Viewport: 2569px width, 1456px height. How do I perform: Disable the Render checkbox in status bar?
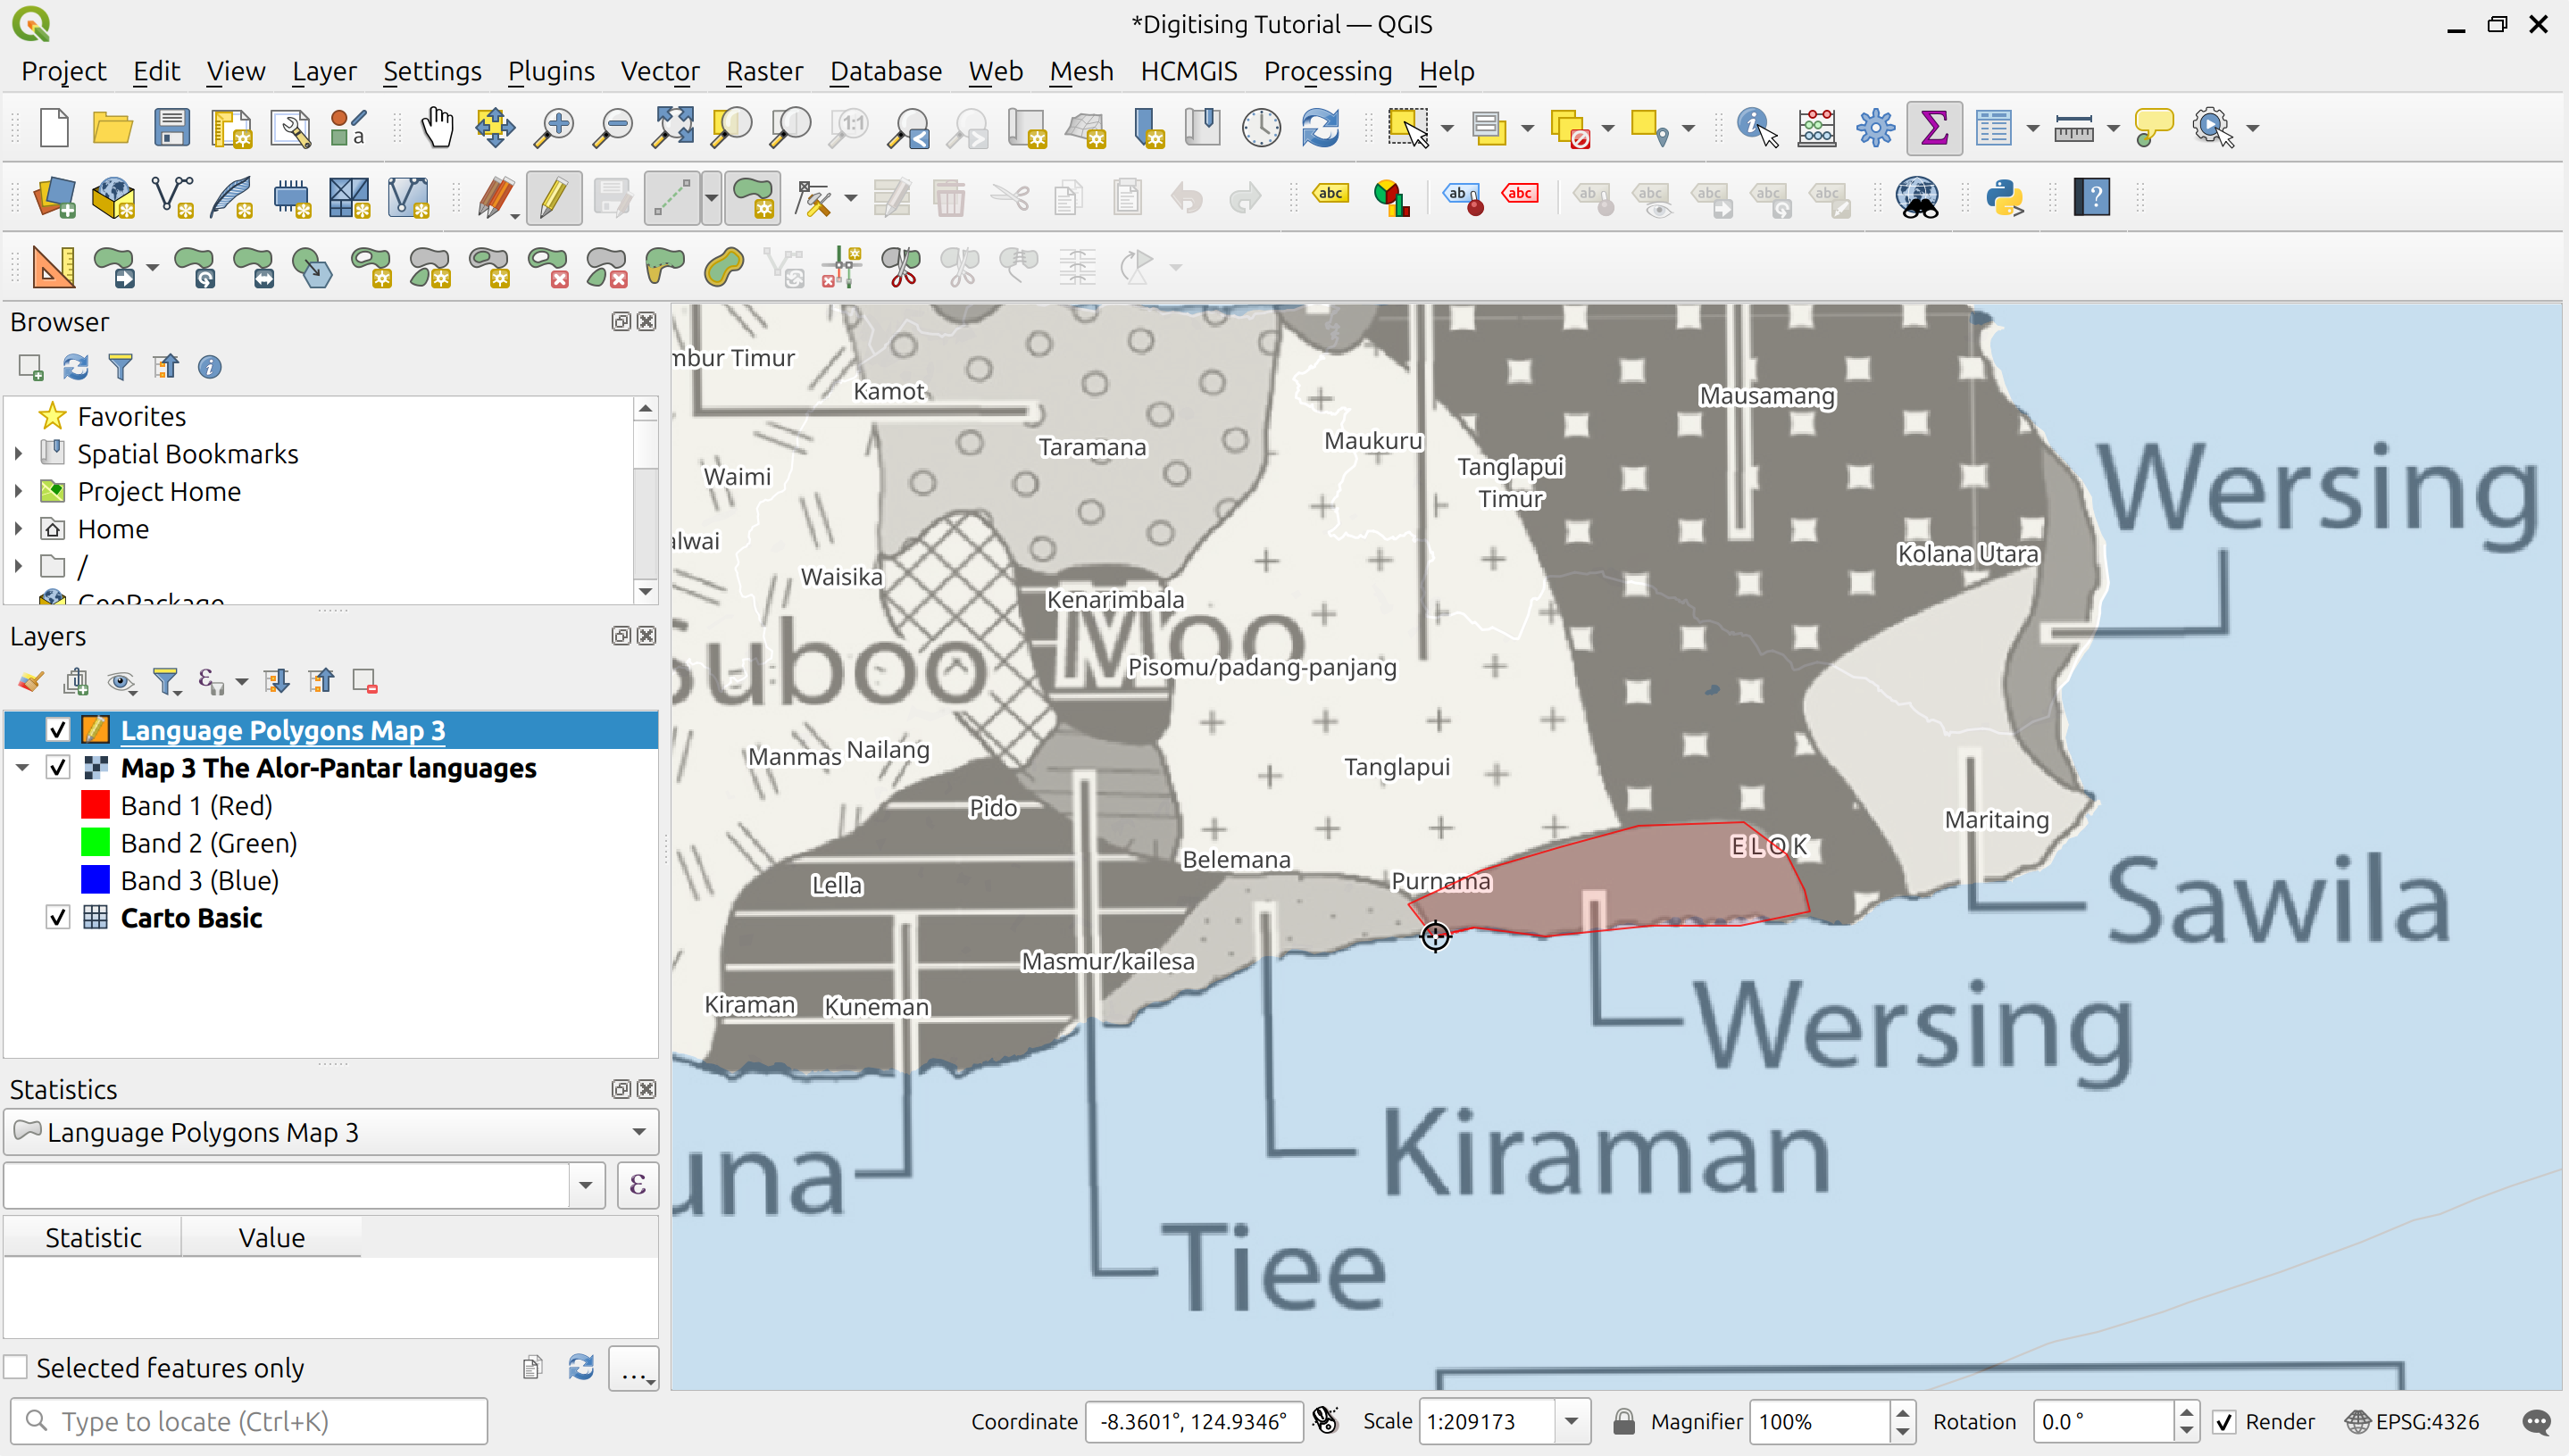pyautogui.click(x=2225, y=1421)
